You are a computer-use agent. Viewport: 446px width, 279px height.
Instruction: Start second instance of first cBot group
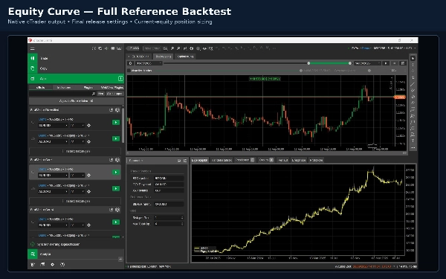(116, 138)
